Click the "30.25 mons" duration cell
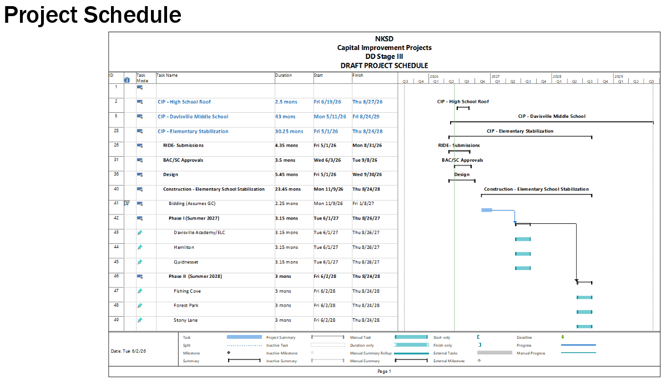671x385 pixels. [x=294, y=132]
